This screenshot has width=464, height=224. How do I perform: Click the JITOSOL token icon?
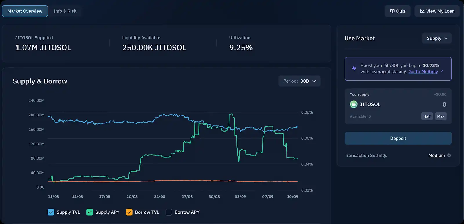coord(354,104)
